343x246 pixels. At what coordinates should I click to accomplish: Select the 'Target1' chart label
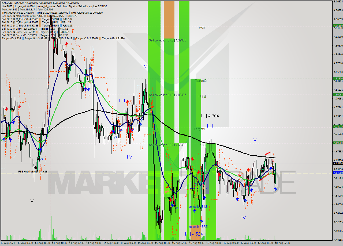tap(199, 129)
